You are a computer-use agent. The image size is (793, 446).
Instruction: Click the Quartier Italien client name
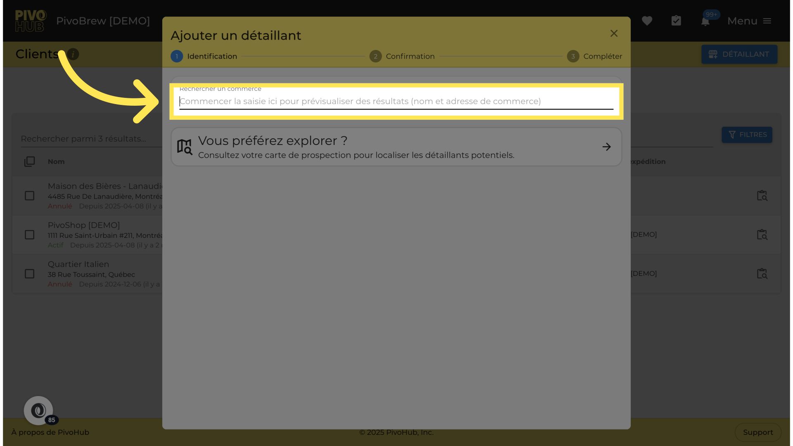click(78, 264)
